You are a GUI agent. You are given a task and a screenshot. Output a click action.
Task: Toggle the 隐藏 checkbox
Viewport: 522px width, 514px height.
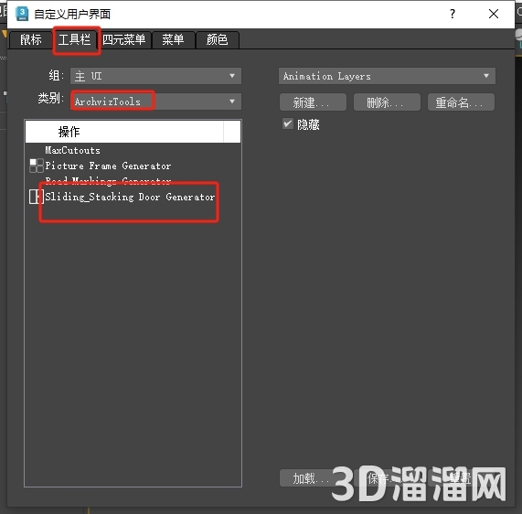pos(288,123)
